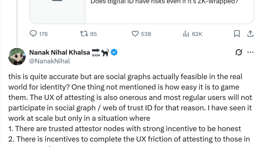Open the Nanak Nihal Khalsa display name

59,52
